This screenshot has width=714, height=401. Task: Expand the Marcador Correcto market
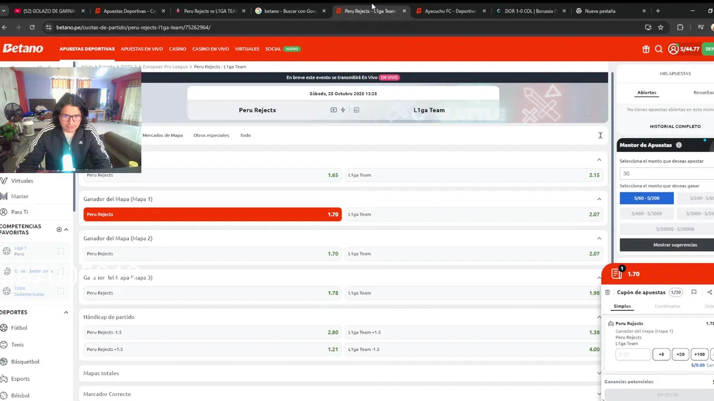coord(599,394)
